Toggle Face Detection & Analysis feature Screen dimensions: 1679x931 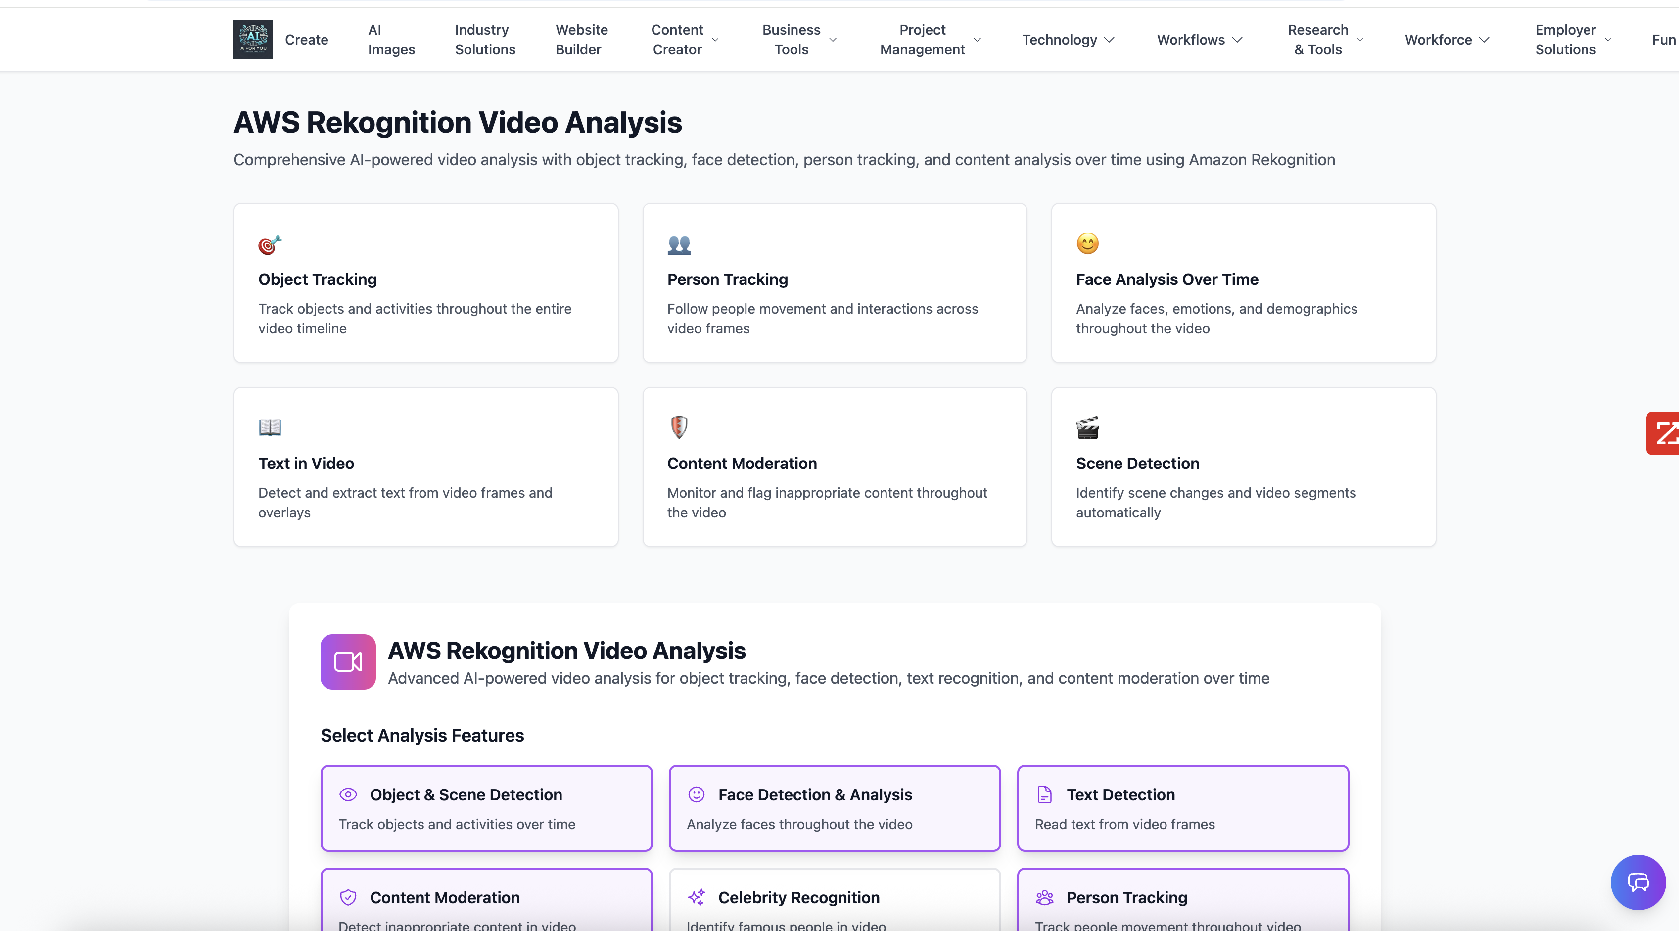[834, 808]
